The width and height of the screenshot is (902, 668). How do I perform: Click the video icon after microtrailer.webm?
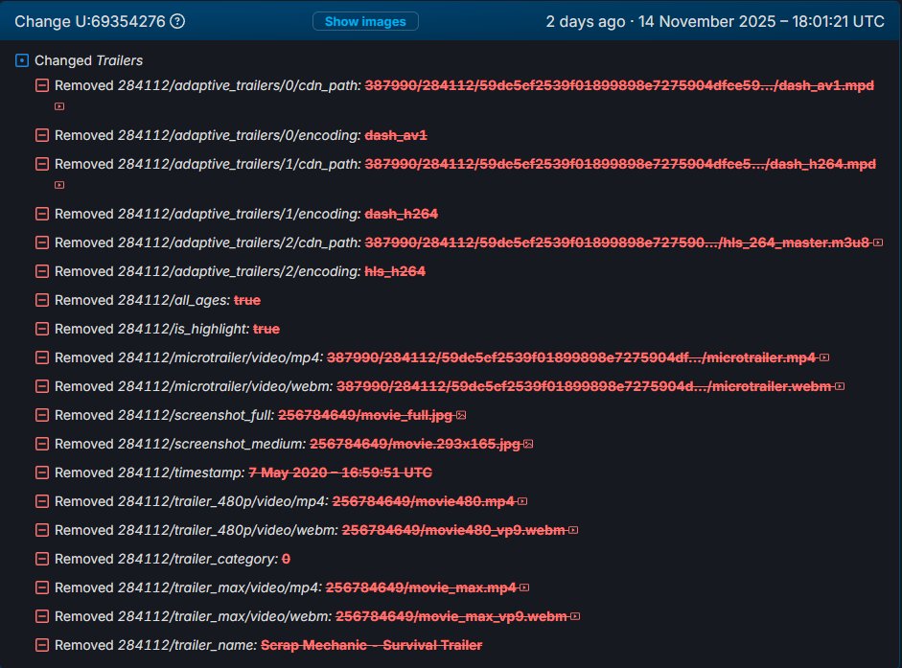840,386
